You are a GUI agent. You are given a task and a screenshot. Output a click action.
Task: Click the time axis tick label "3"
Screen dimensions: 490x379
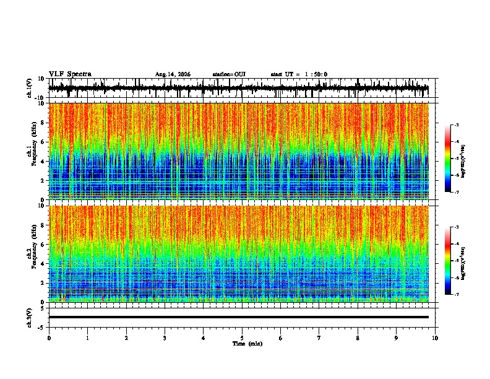[165, 338]
